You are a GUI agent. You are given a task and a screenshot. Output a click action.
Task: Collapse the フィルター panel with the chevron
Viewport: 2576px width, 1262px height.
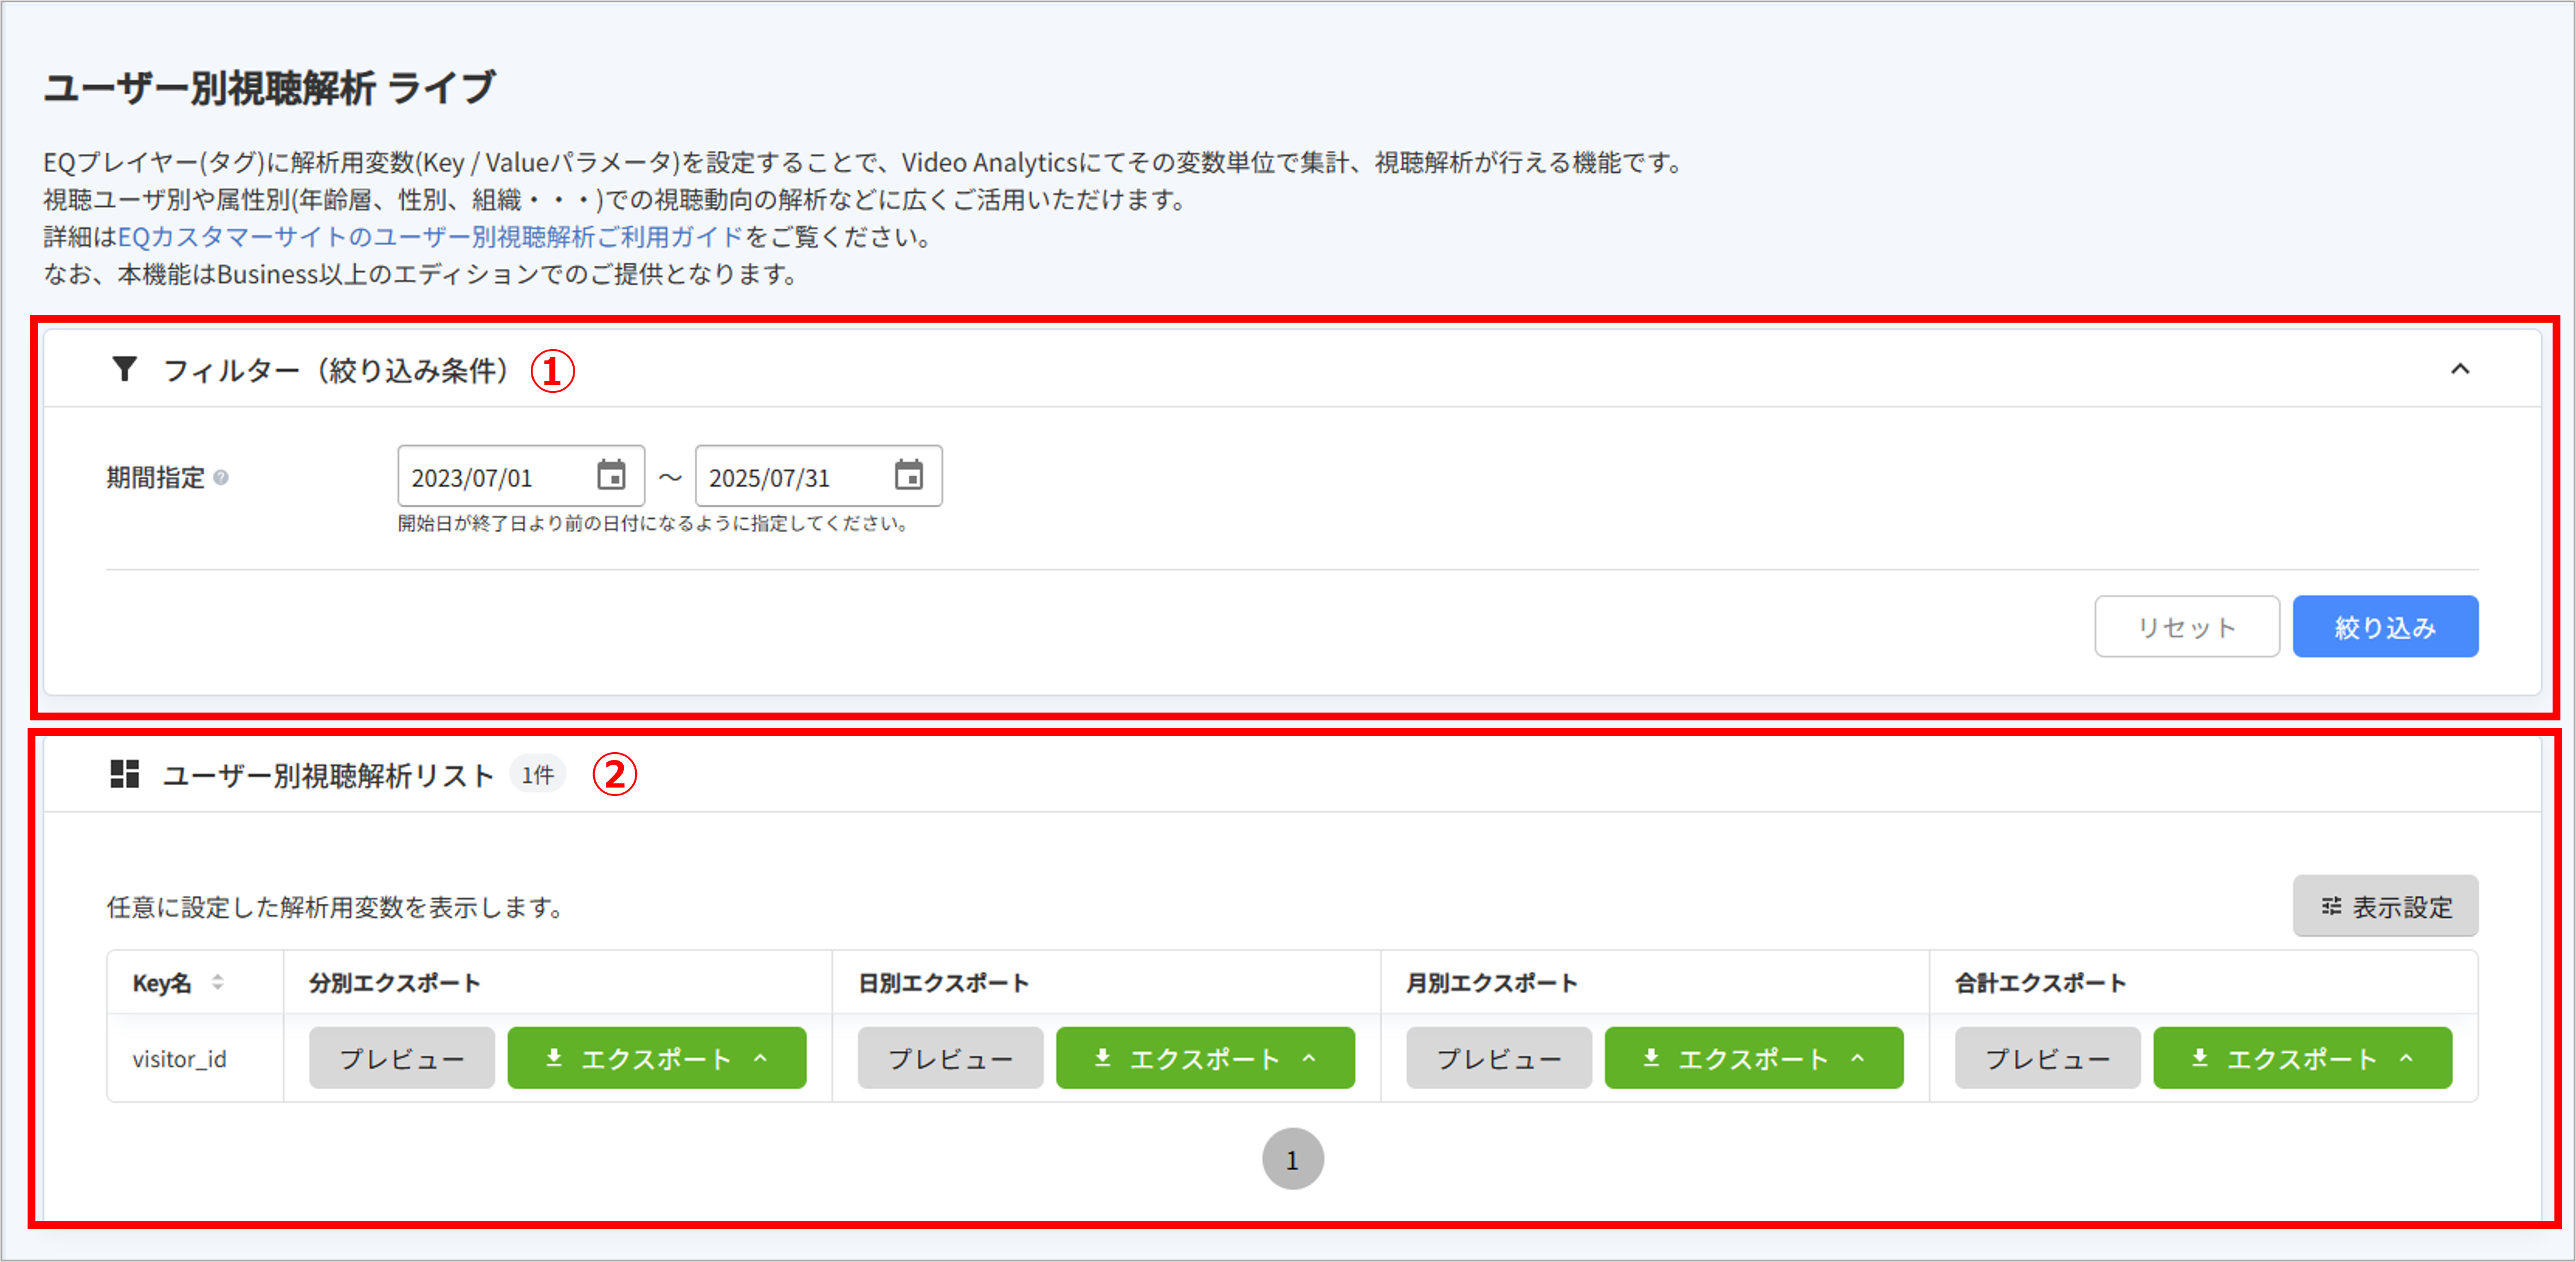[2460, 369]
